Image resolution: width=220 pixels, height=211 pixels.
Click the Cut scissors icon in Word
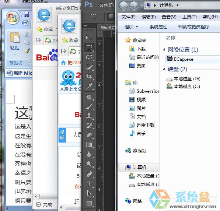[27, 35]
